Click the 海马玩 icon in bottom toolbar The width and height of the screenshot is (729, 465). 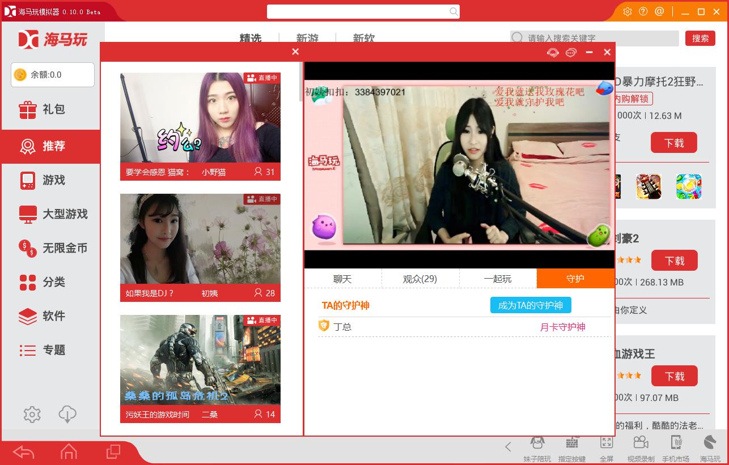click(x=710, y=449)
